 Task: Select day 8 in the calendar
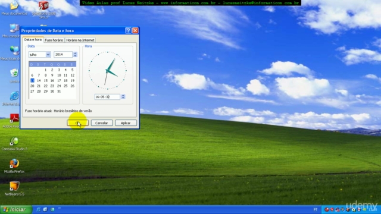point(45,75)
